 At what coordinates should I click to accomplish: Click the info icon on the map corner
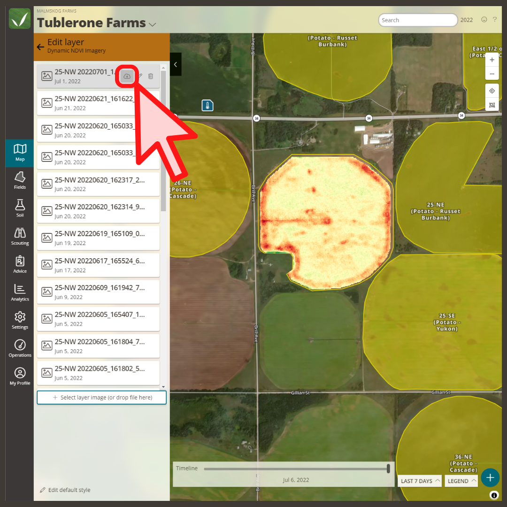494,495
